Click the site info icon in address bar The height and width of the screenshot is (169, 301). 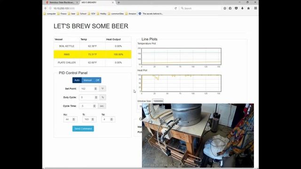coord(50,8)
